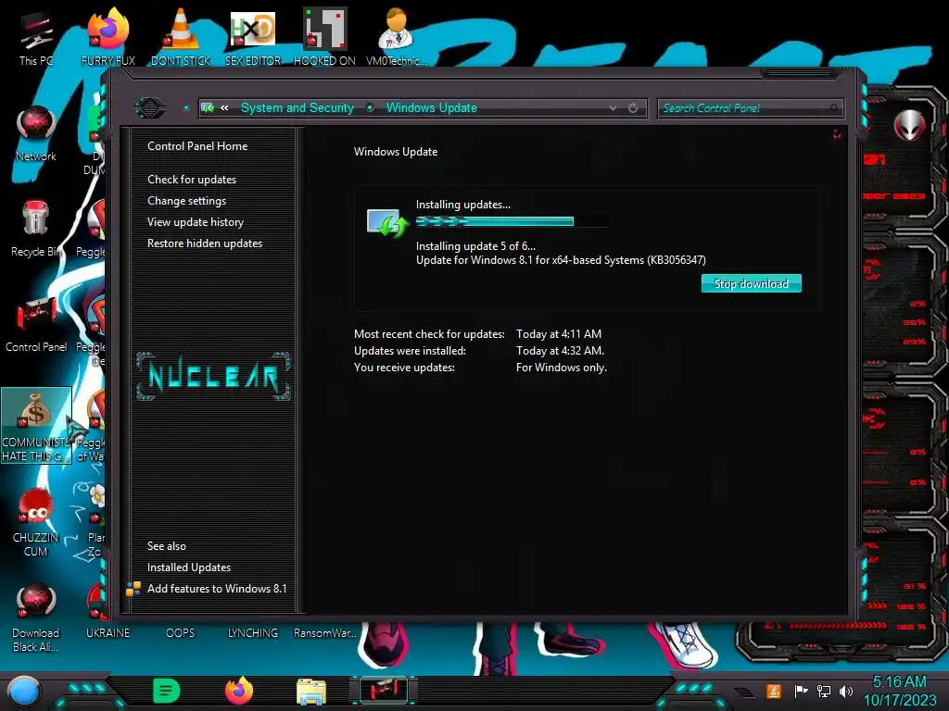The height and width of the screenshot is (711, 949).
Task: Click the help icon in Windows Update pane
Action: pyautogui.click(x=837, y=134)
